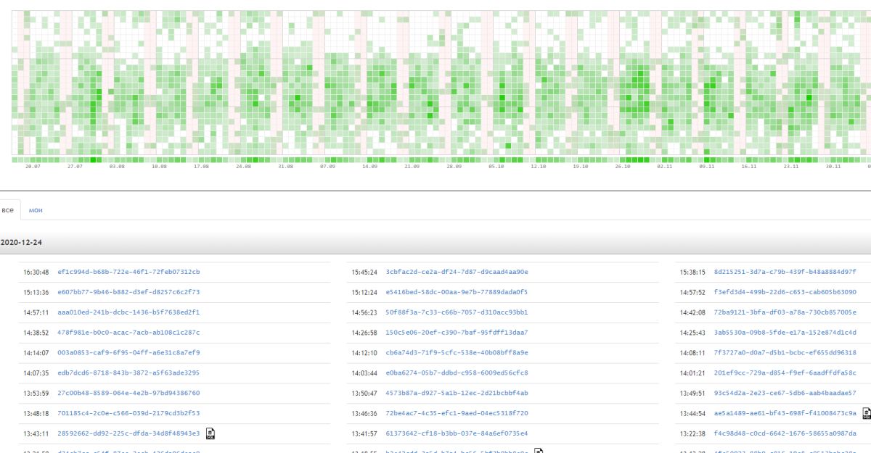871x453 pixels.
Task: Open link 72ba9121-3bfa-df03-a78a-730cb857005e
Action: 785,312
